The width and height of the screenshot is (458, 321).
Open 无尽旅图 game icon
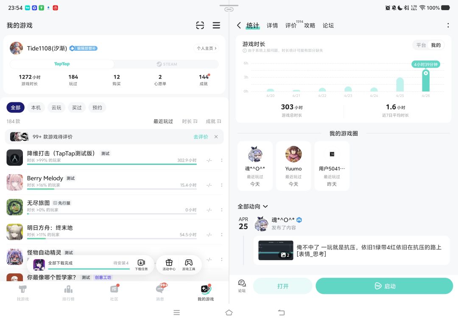click(x=14, y=207)
